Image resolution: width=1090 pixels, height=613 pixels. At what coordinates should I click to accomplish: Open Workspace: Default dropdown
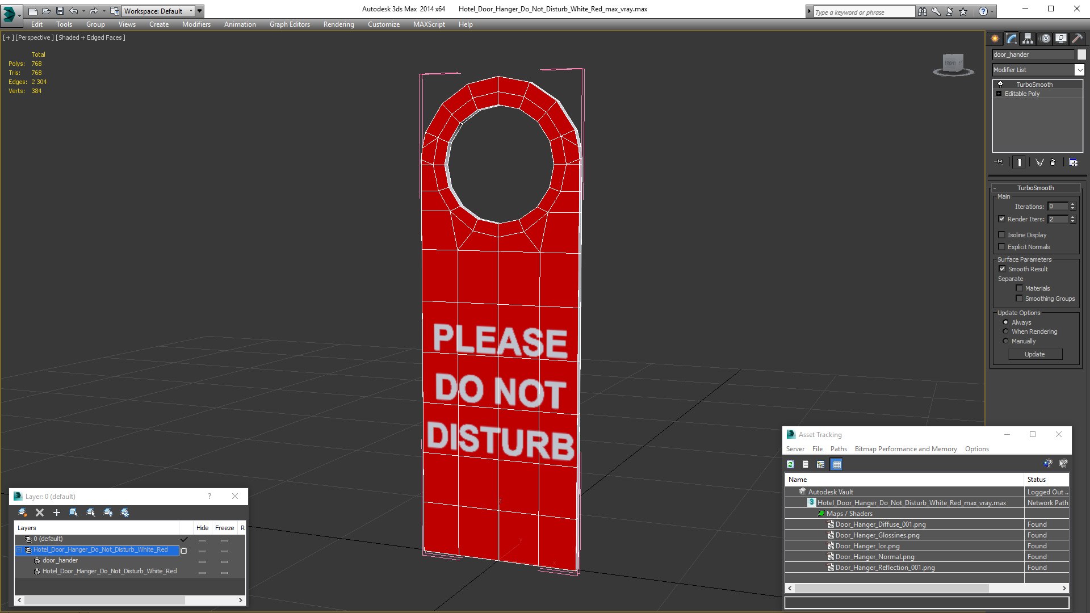158,11
